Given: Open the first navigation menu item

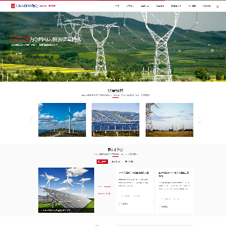Looking at the screenshot, I should (117, 6).
